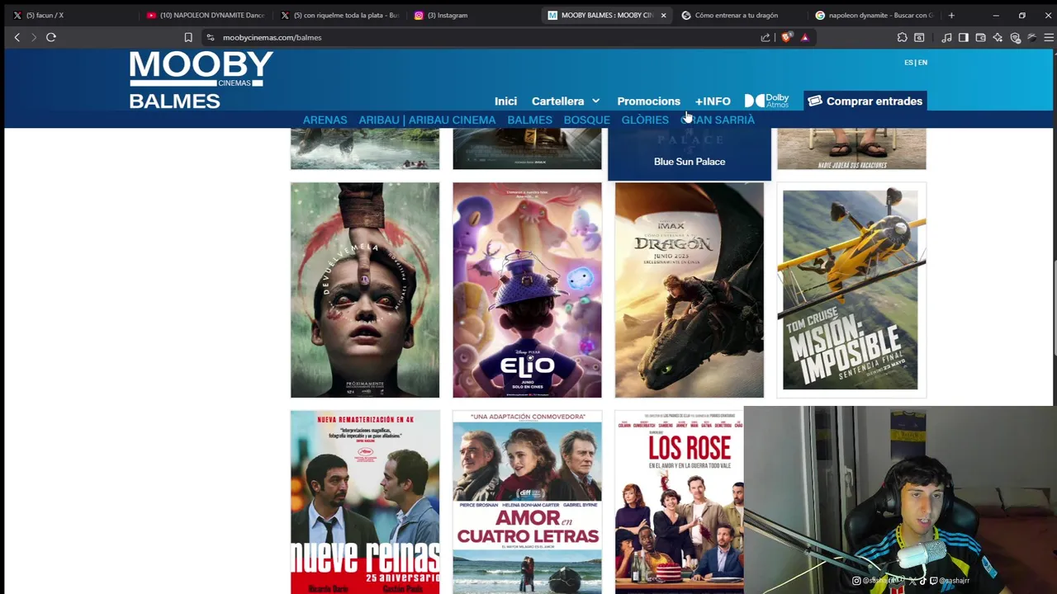Open the Blue Sun Palace movie card
Image resolution: width=1057 pixels, height=594 pixels.
click(x=690, y=154)
